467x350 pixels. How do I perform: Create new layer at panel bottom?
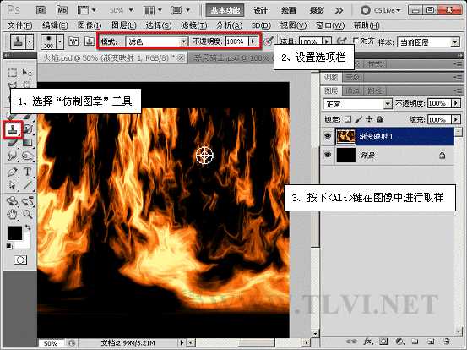[x=431, y=341]
